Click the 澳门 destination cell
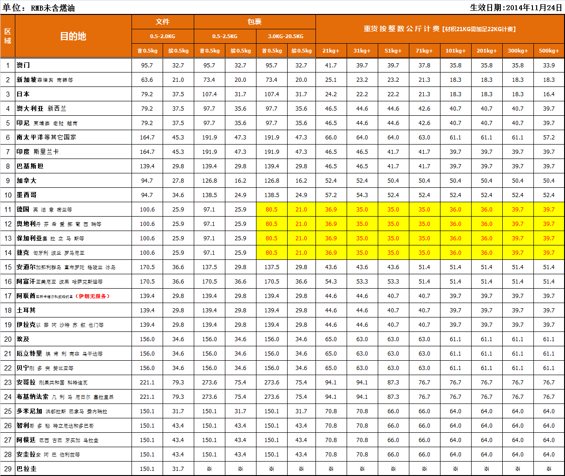Screen dimensions: 565x476 tap(23, 65)
